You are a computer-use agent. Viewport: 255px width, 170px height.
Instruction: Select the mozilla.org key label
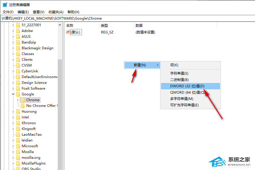[31, 158]
